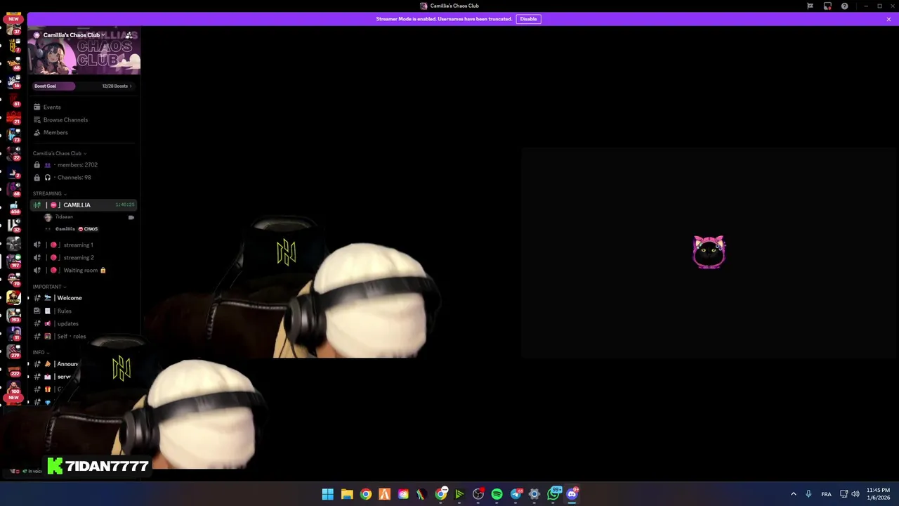This screenshot has height=506, width=899.
Task: Launch Google Chrome from the taskbar
Action: tap(366, 494)
